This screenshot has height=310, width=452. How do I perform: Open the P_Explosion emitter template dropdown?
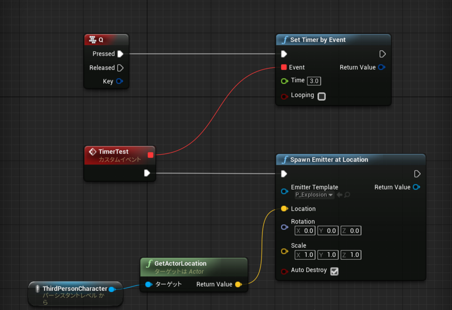click(314, 195)
